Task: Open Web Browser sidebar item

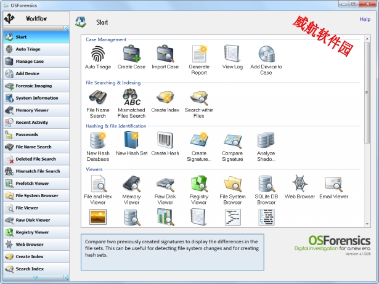Action: (x=36, y=245)
